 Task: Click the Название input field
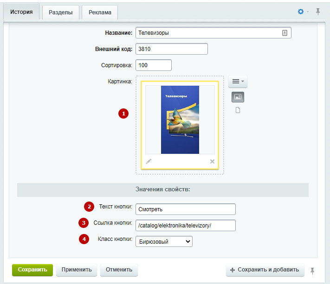(214, 33)
